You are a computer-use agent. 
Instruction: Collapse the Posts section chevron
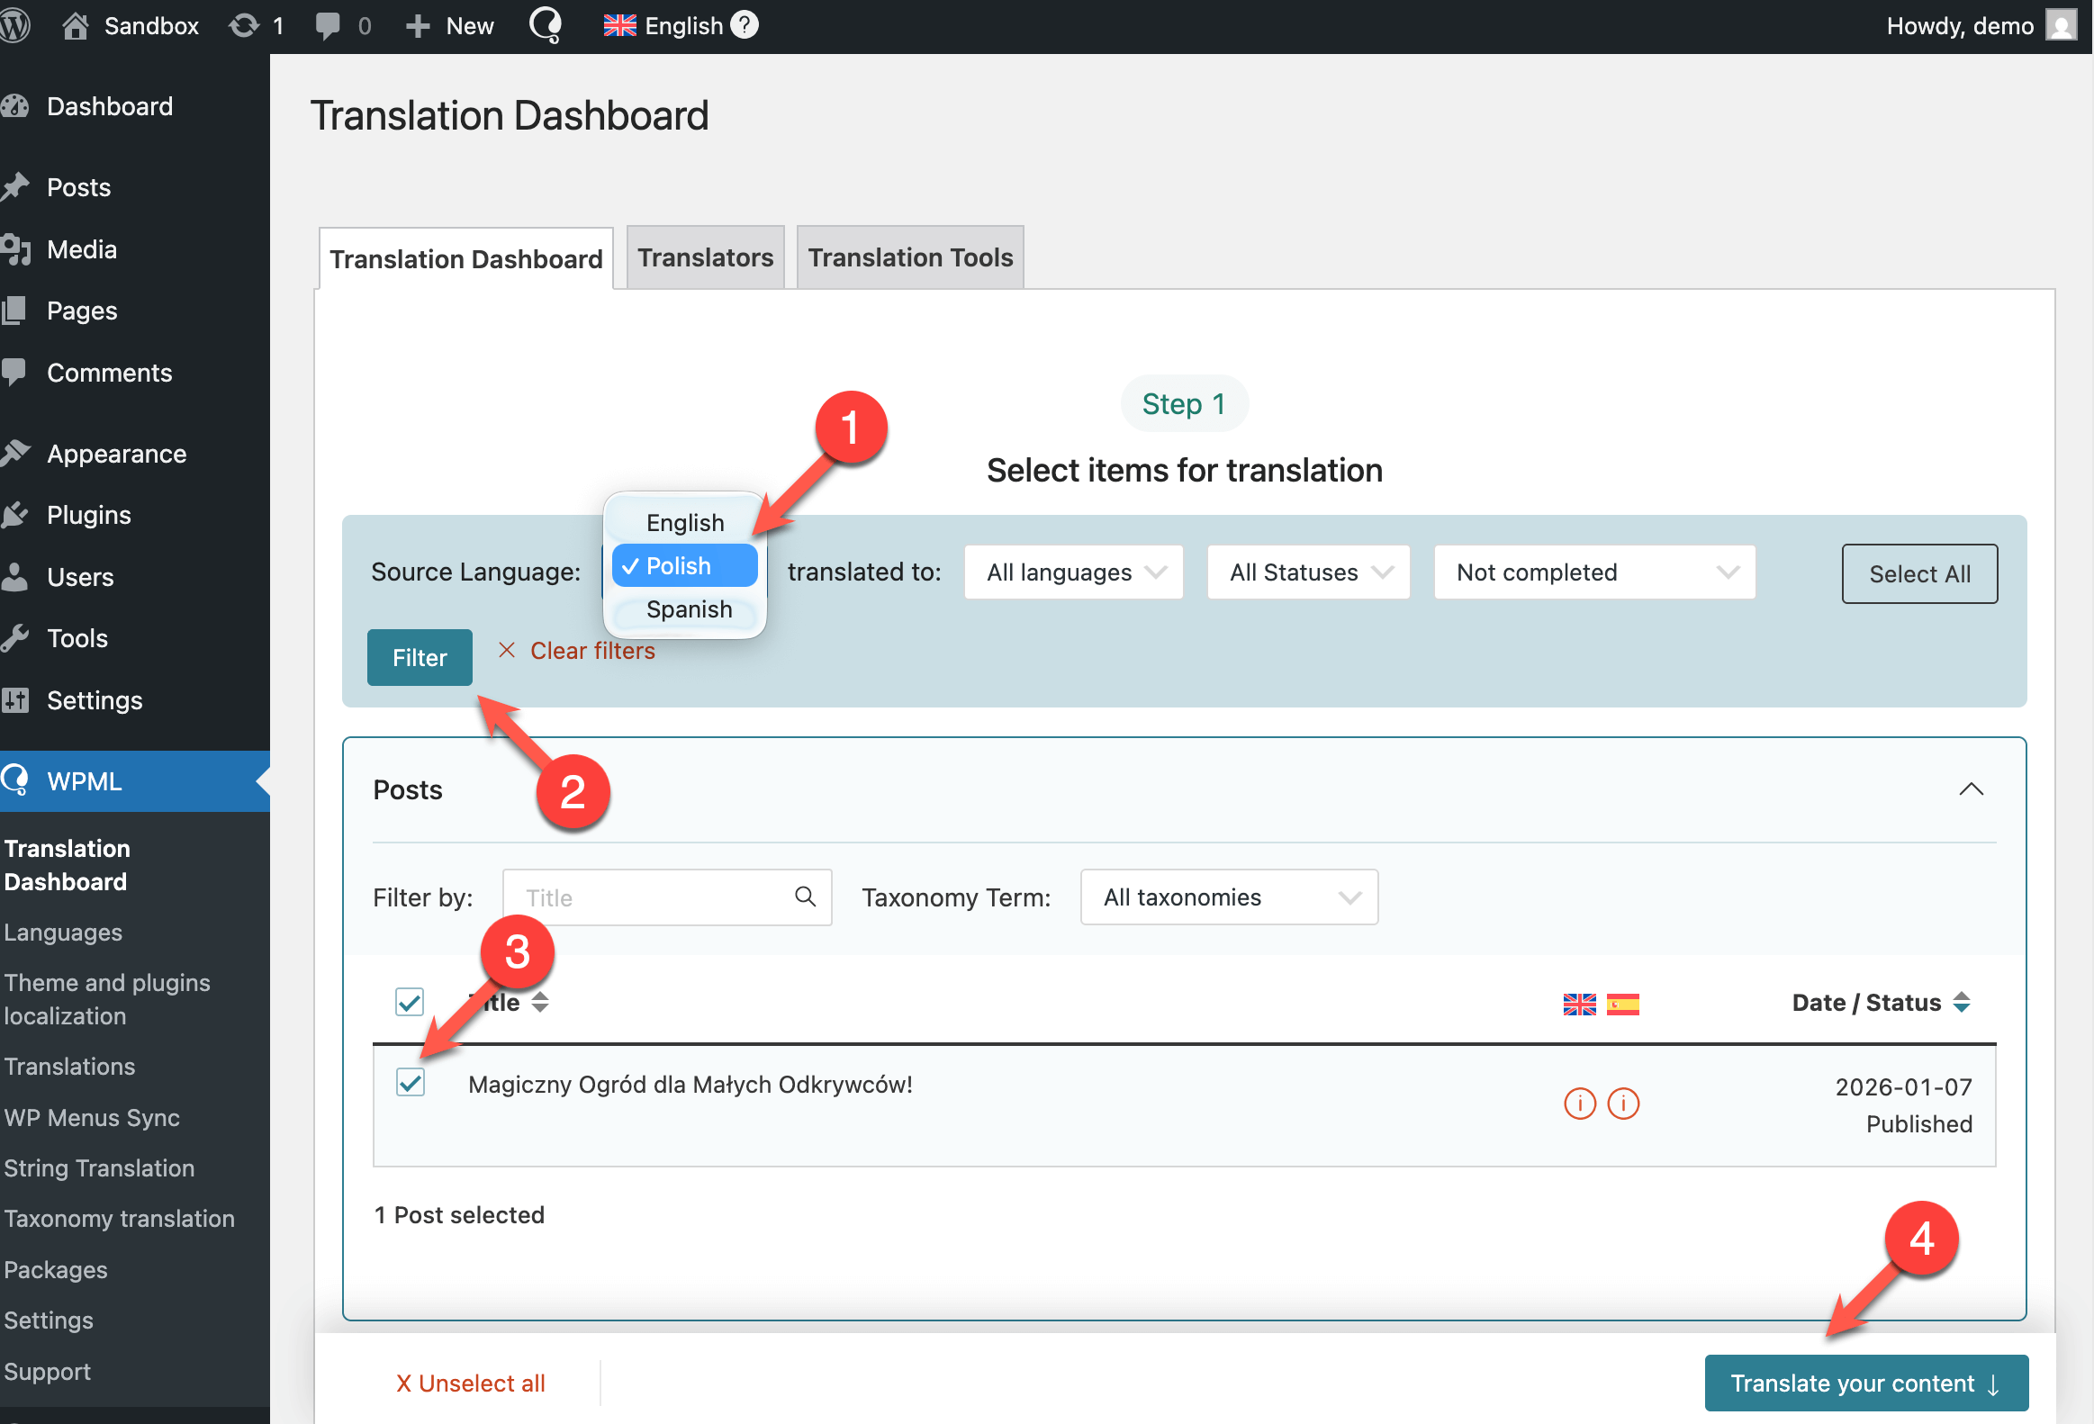tap(1971, 789)
